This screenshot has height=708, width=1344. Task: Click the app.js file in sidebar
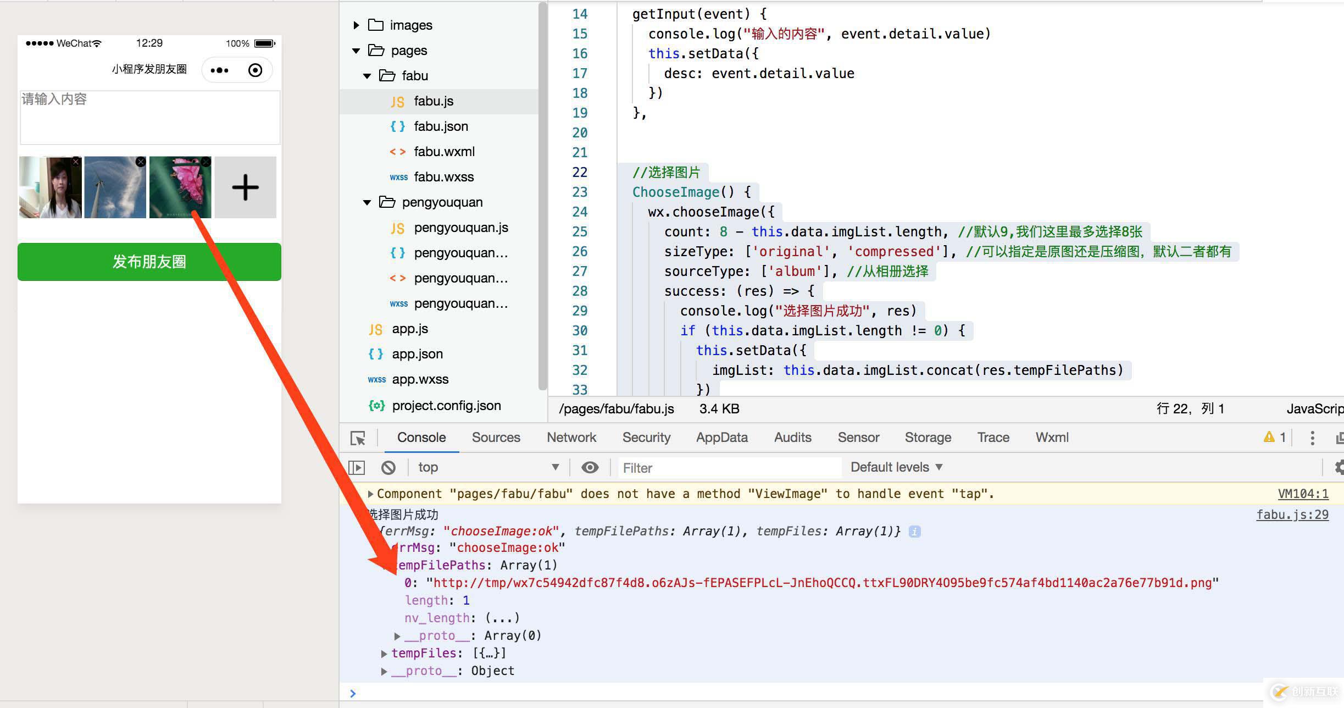click(409, 328)
